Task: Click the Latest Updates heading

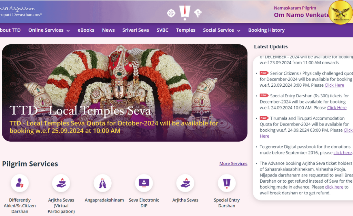Action: 271,46
